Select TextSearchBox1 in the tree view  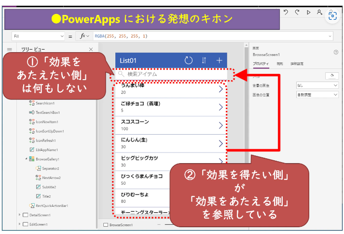[x=48, y=112]
